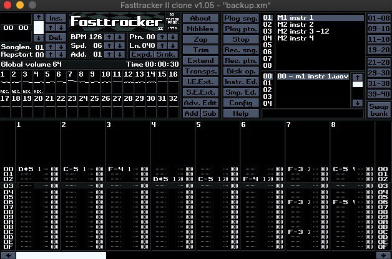392x259 pixels.
Task: Click the sample list scroll up arrow
Action: point(358,77)
